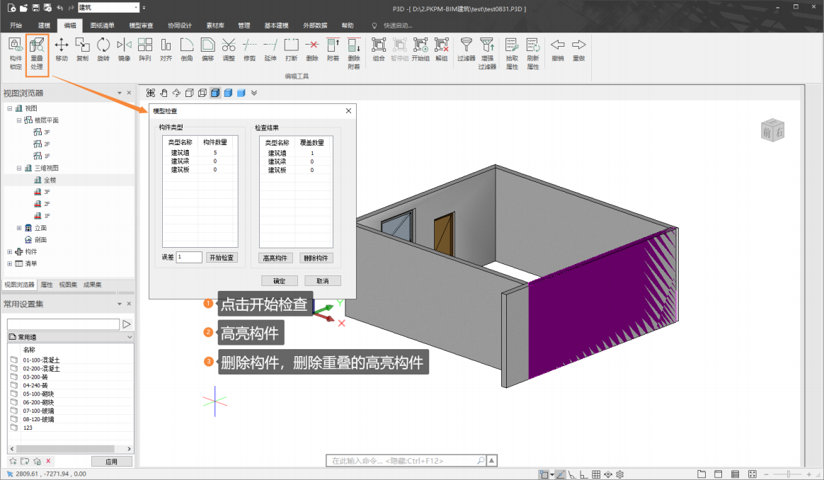
Task: Open the 常用墙 dropdown list
Action: (x=129, y=338)
